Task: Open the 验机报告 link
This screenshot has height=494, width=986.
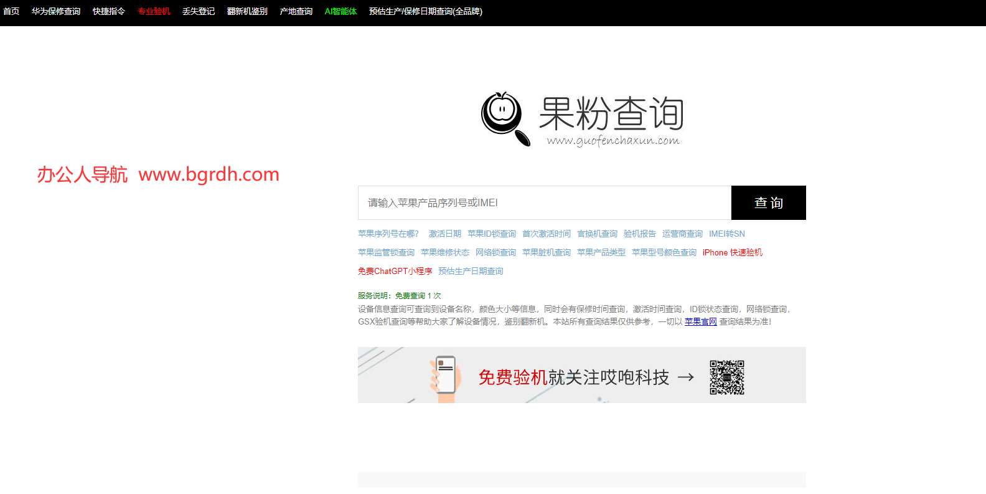Action: 640,234
